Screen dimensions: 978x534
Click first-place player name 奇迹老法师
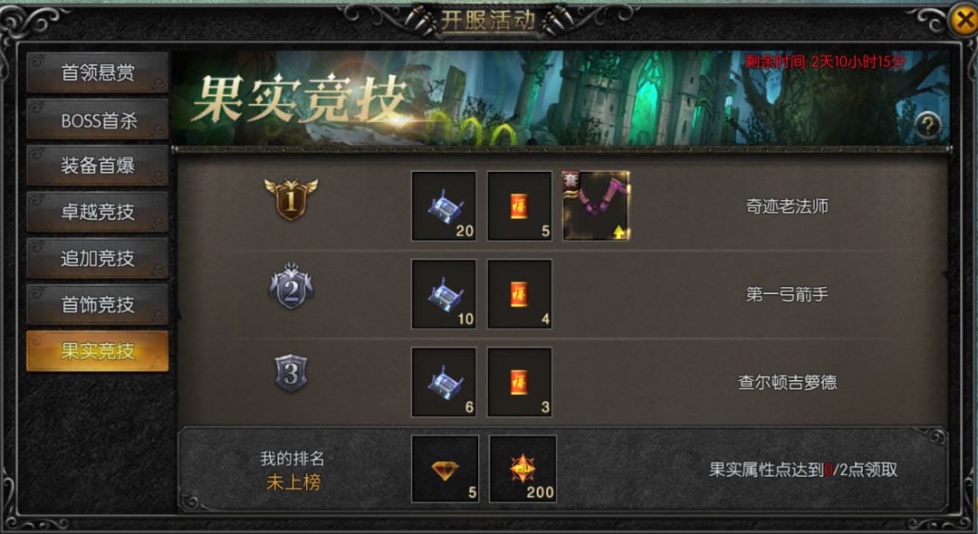(787, 206)
